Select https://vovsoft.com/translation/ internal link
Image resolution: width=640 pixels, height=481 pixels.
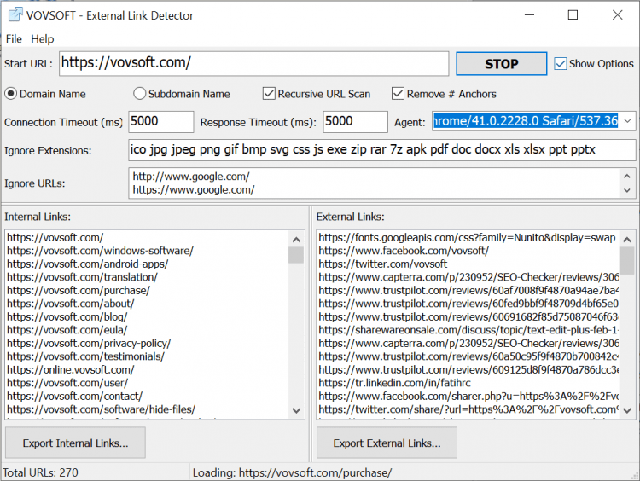point(83,277)
